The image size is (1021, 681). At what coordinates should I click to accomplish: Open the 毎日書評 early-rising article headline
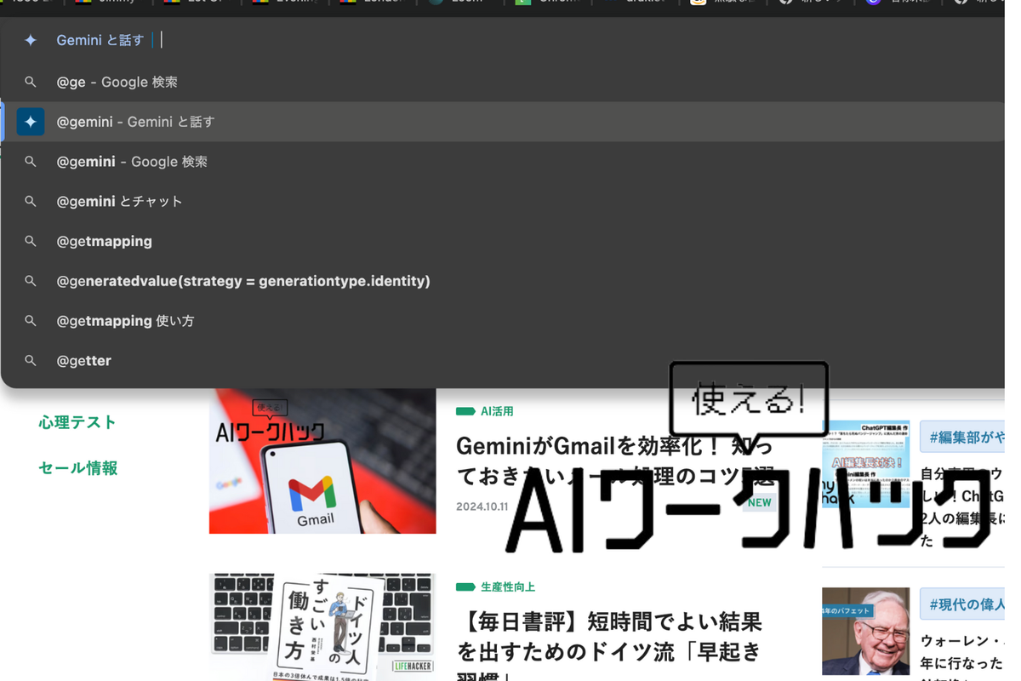[x=609, y=637]
